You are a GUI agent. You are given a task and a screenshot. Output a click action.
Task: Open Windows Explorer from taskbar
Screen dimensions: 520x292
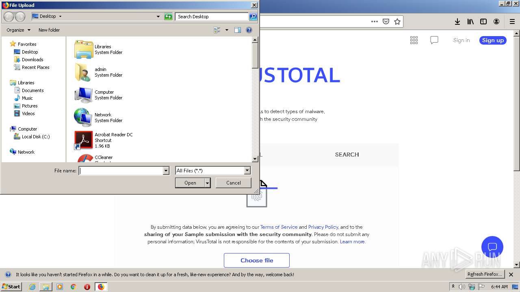click(x=46, y=287)
